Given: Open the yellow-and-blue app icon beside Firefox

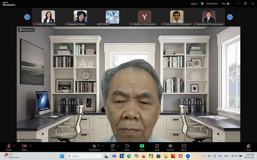Looking at the screenshot, I should tap(151, 156).
